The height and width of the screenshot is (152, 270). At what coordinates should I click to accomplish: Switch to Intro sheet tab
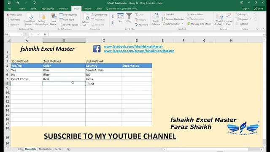[x=20, y=149]
